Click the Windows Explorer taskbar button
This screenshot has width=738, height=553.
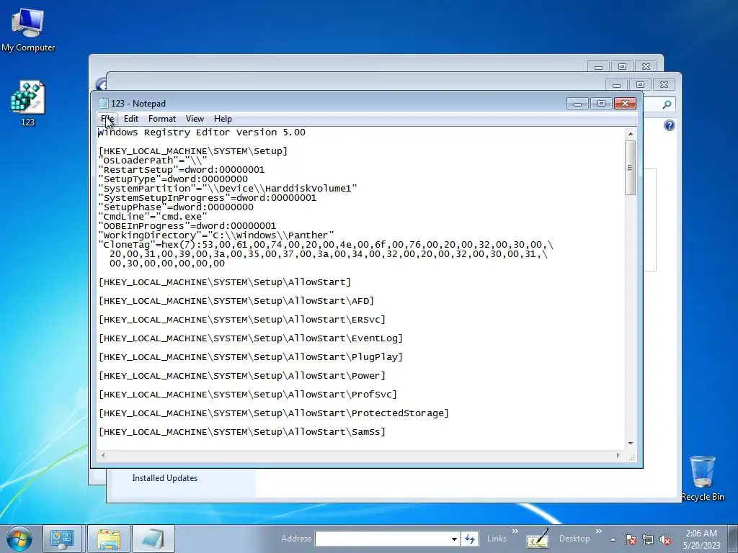(109, 539)
